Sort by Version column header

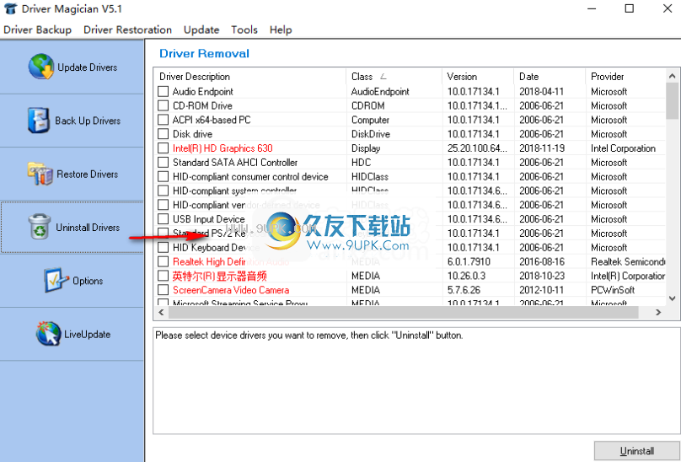478,77
